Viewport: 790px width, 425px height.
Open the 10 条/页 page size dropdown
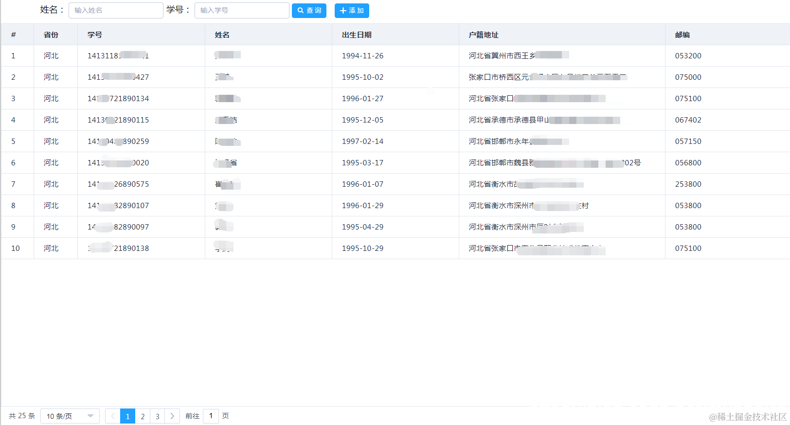click(x=70, y=416)
